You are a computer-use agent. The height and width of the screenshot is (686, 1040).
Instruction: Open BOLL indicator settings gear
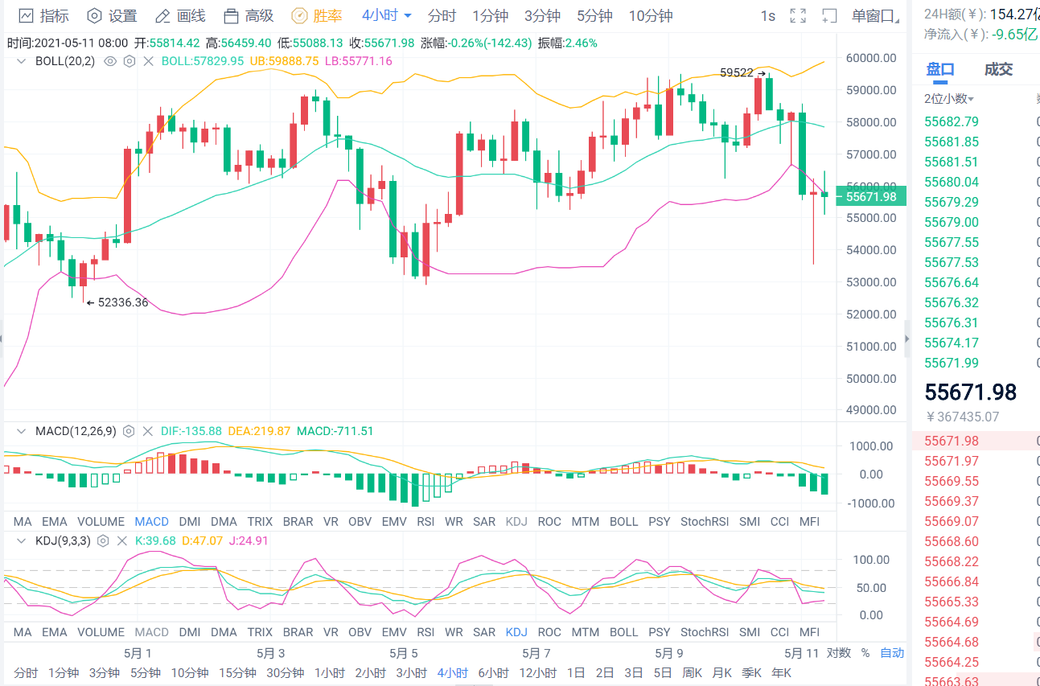click(129, 61)
